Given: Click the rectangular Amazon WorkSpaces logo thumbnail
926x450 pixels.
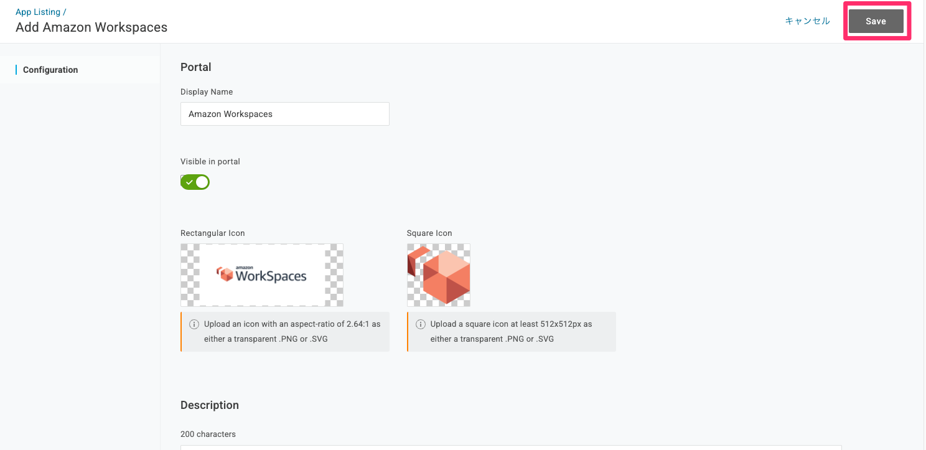Looking at the screenshot, I should (261, 274).
